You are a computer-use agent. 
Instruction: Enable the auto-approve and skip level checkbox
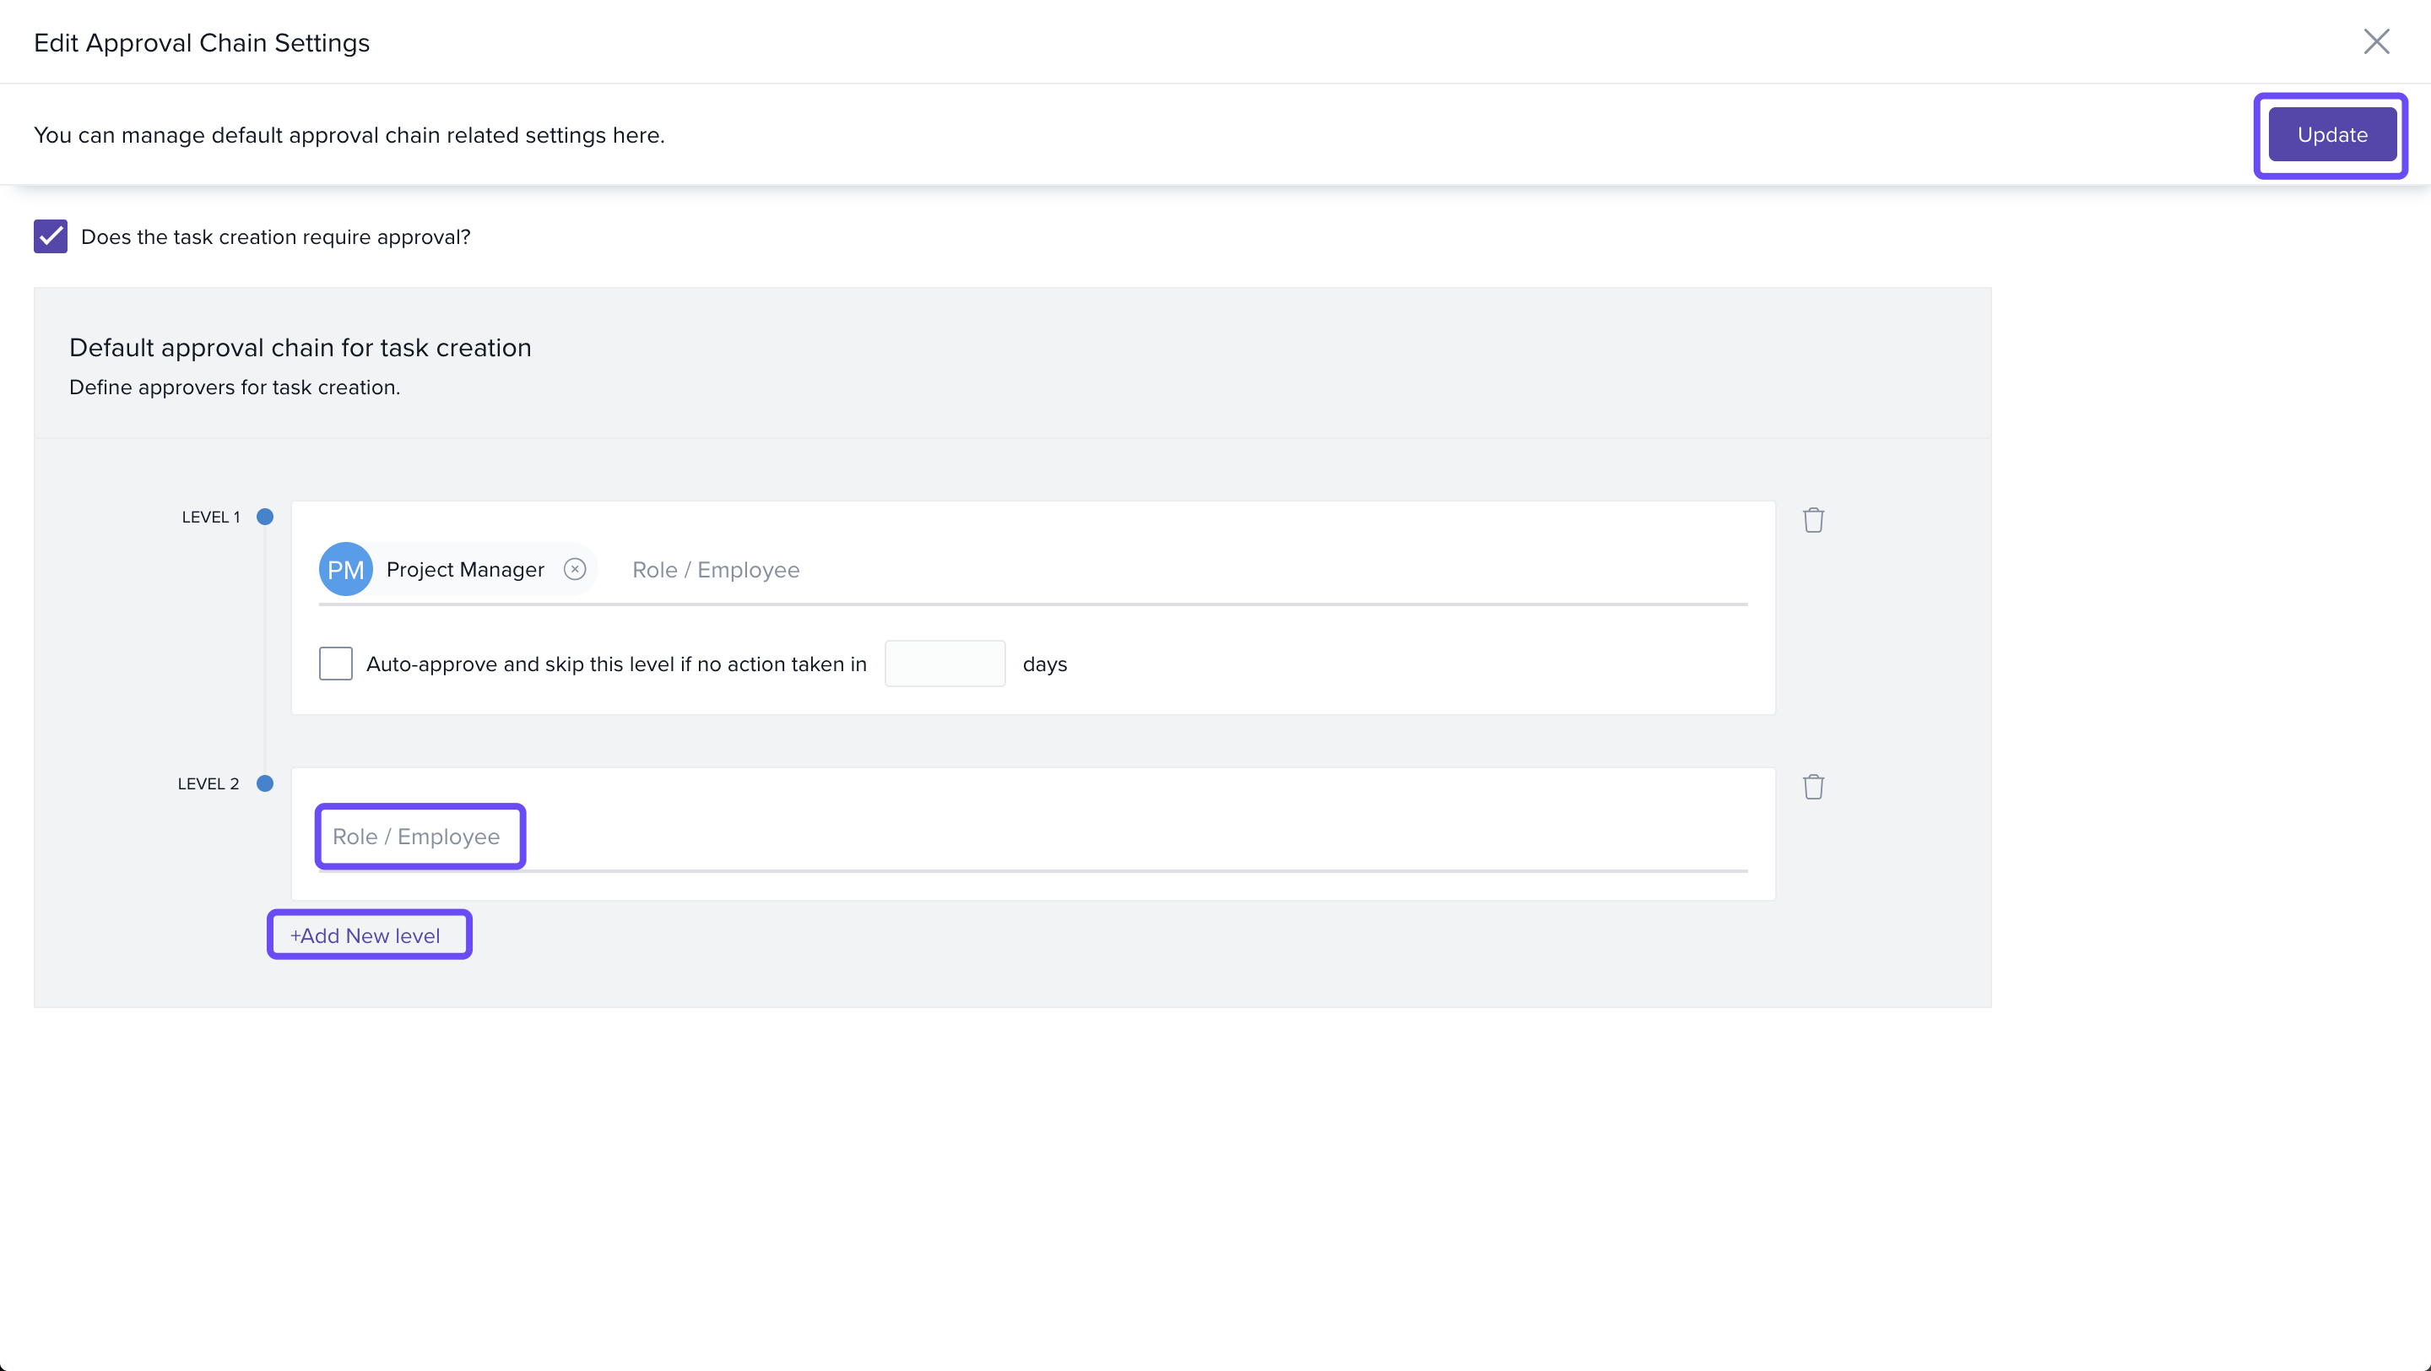point(335,664)
